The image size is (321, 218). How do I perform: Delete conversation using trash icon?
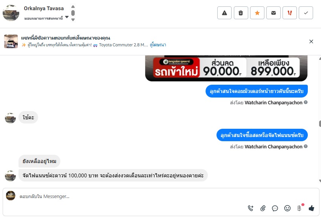pos(241,13)
